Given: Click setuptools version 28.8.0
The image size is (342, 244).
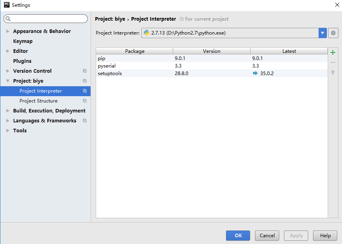Looking at the screenshot, I should point(182,74).
